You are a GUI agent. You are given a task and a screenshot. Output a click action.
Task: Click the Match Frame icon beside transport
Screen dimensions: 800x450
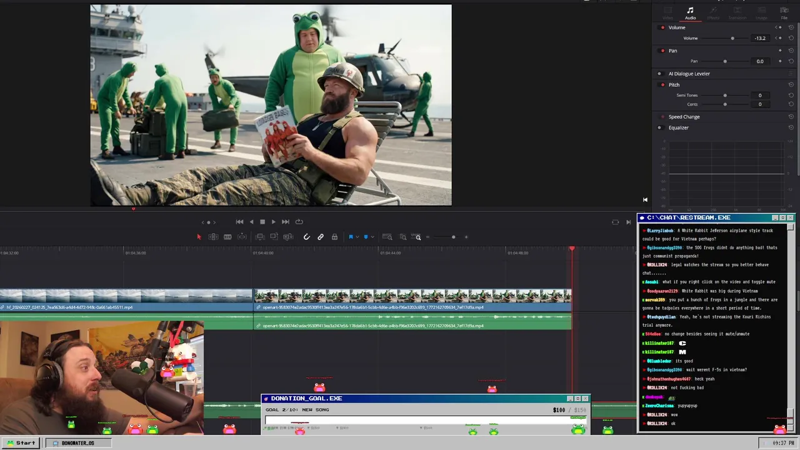tap(615, 222)
